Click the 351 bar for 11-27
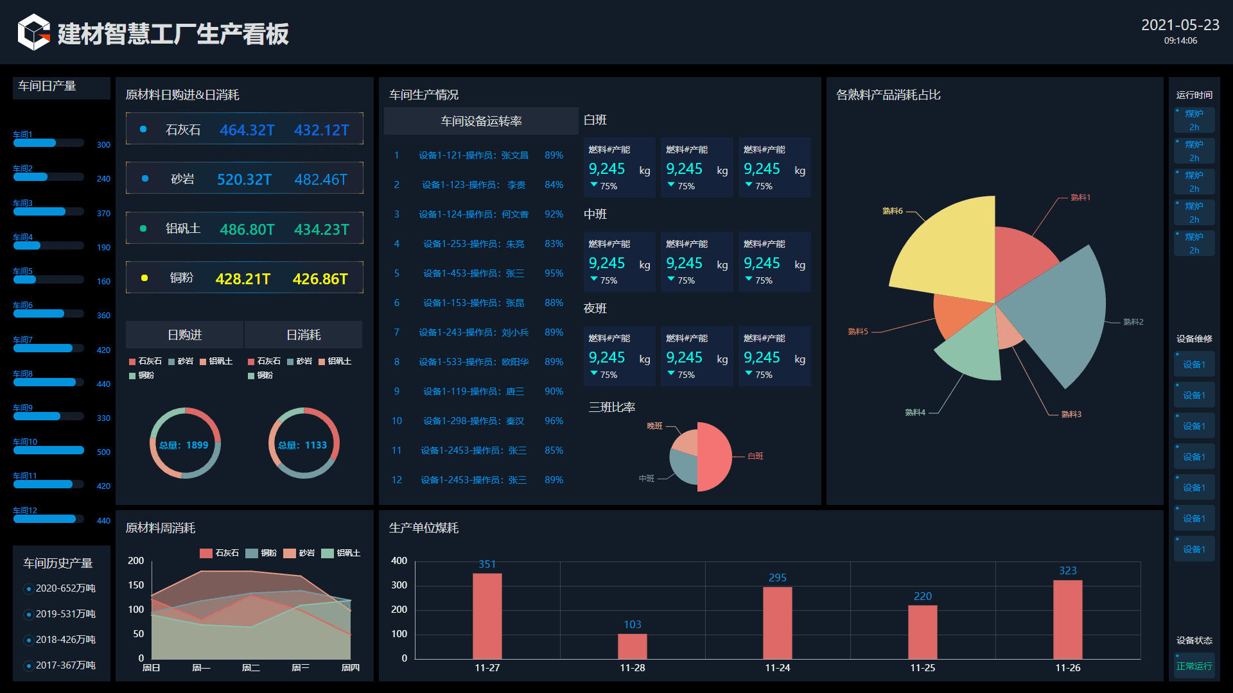Image resolution: width=1233 pixels, height=693 pixels. coord(487,616)
